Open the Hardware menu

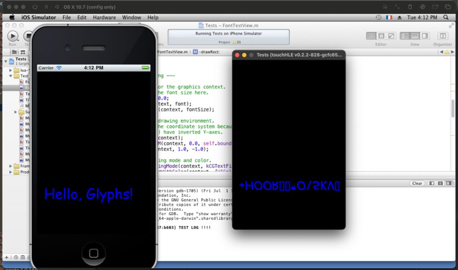[104, 17]
